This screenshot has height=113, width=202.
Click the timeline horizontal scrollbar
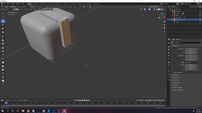pyautogui.click(x=83, y=106)
